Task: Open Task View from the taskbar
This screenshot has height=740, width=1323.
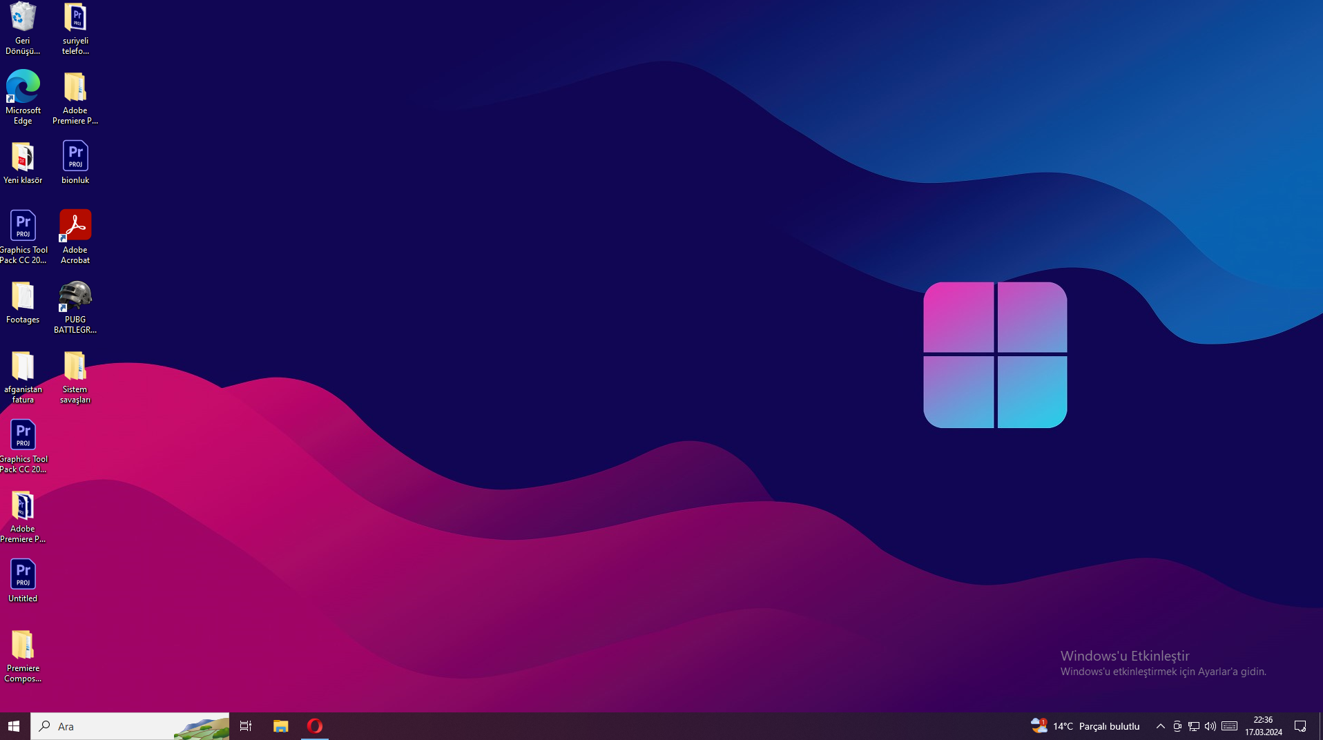Action: click(x=245, y=726)
